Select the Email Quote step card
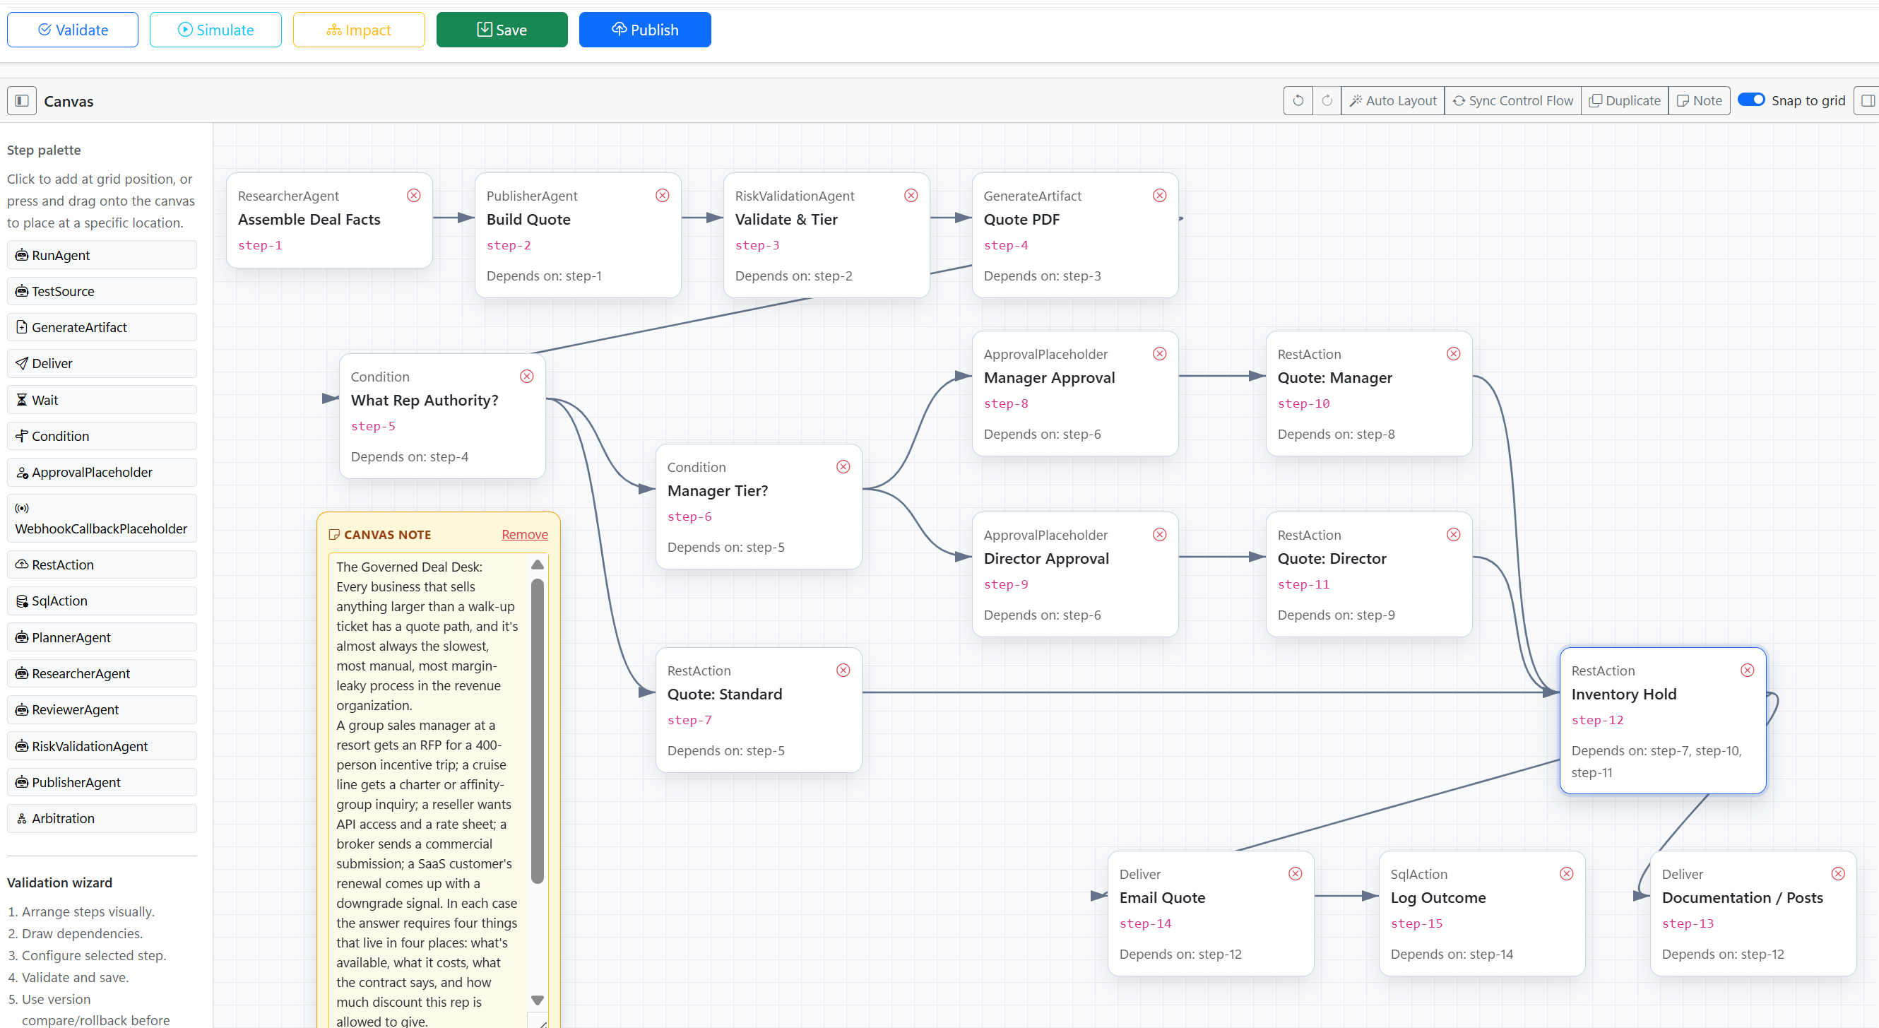Screen dimensions: 1879x1028 click(1211, 914)
